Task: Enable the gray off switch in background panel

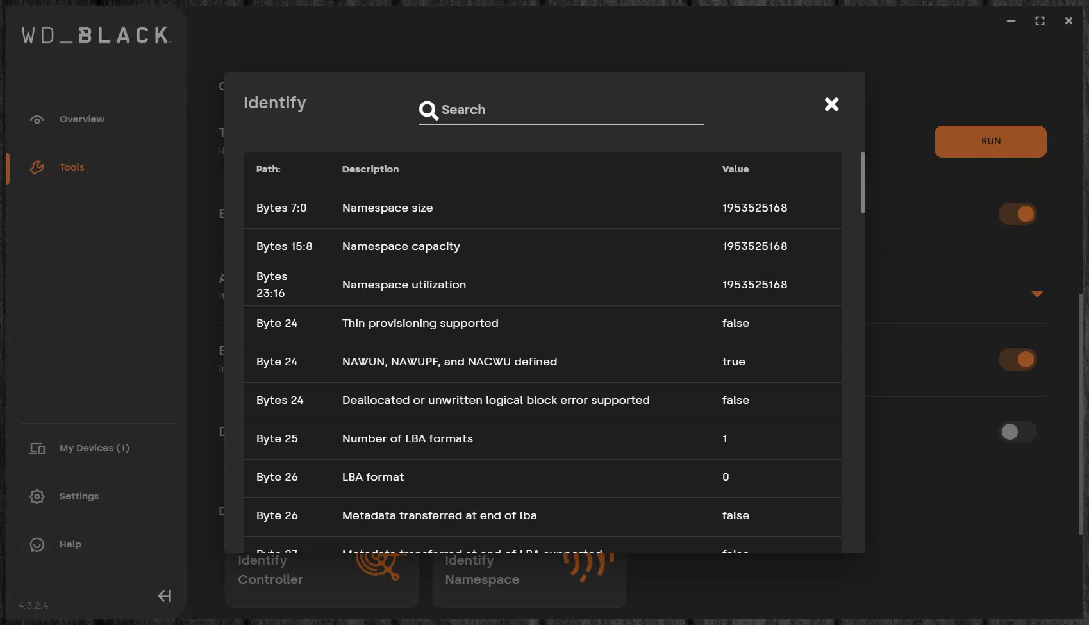Action: (1017, 432)
